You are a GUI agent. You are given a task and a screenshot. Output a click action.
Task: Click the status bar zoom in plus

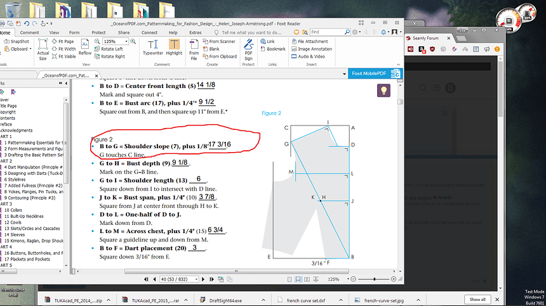(394, 279)
